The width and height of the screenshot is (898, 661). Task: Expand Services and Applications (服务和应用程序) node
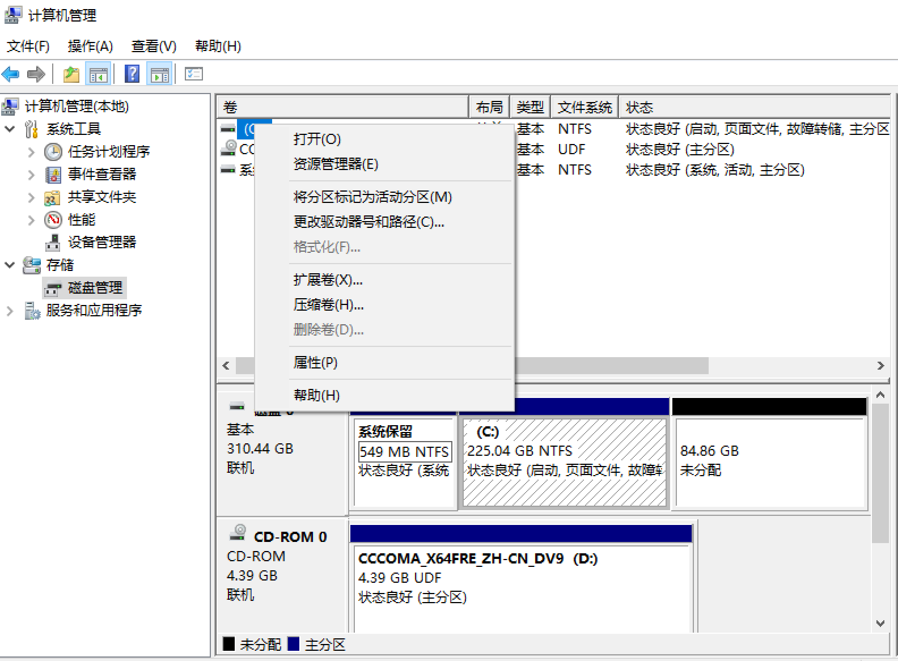click(10, 311)
